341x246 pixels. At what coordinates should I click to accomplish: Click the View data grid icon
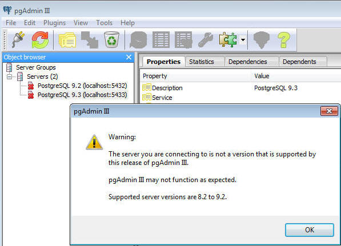click(x=161, y=40)
